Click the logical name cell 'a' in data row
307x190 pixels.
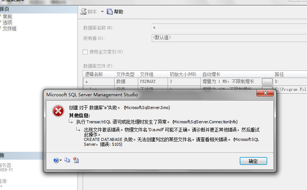(x=99, y=81)
